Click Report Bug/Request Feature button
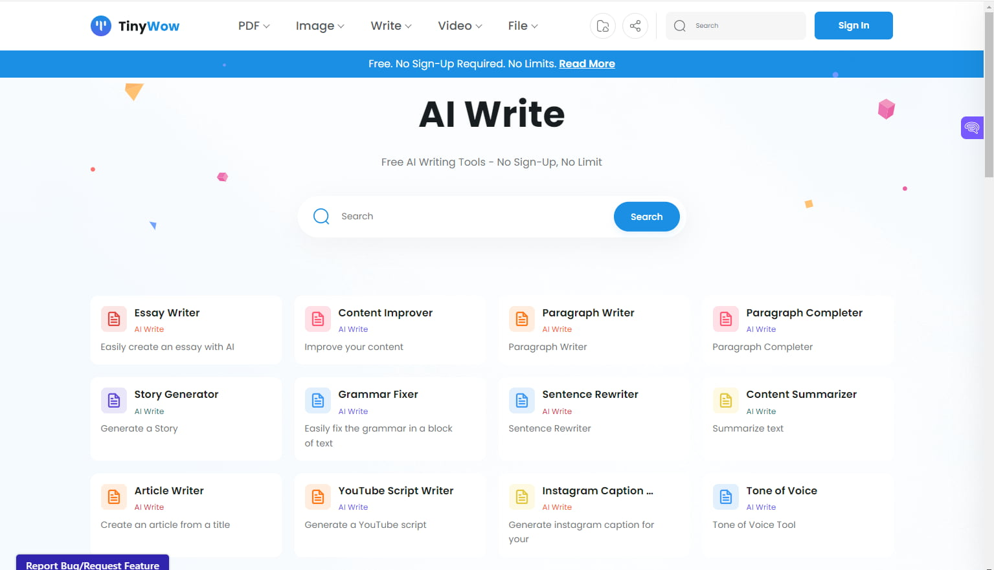Screen dimensions: 994x570 coord(93,563)
